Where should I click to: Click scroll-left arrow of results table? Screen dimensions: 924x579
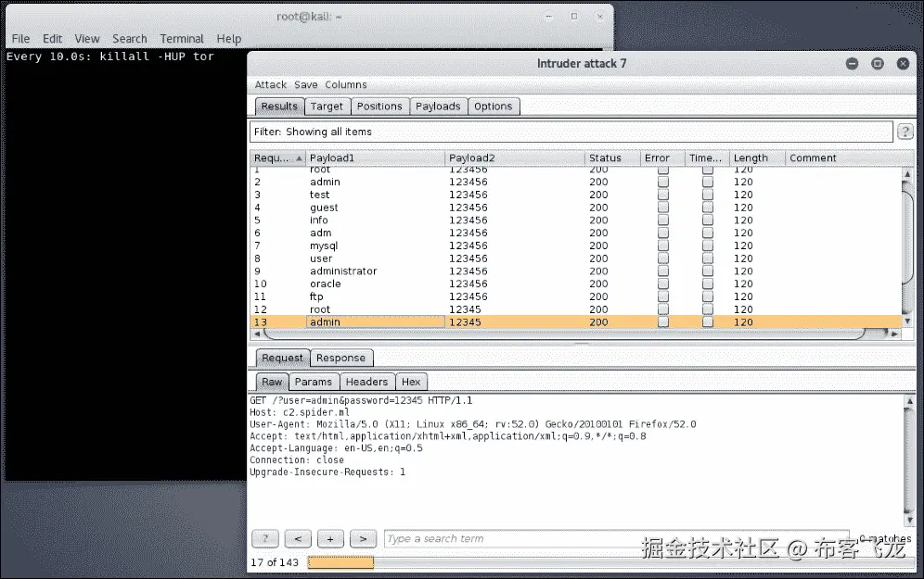(x=257, y=334)
